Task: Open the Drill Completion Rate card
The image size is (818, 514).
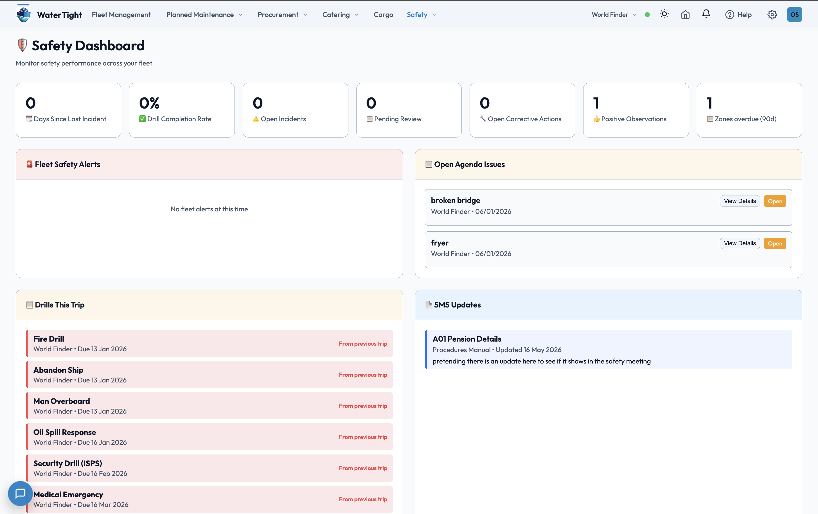Action: pyautogui.click(x=182, y=110)
